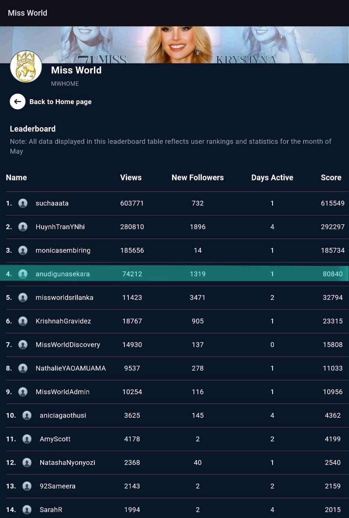Click NatashaNyonyozi's profile avatar icon
This screenshot has height=518, width=349.
[x=27, y=462]
